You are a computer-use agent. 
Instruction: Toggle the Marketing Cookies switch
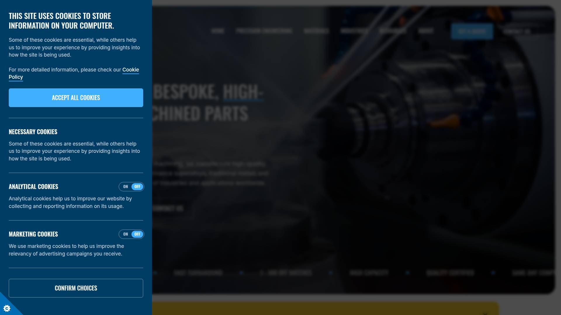click(131, 234)
